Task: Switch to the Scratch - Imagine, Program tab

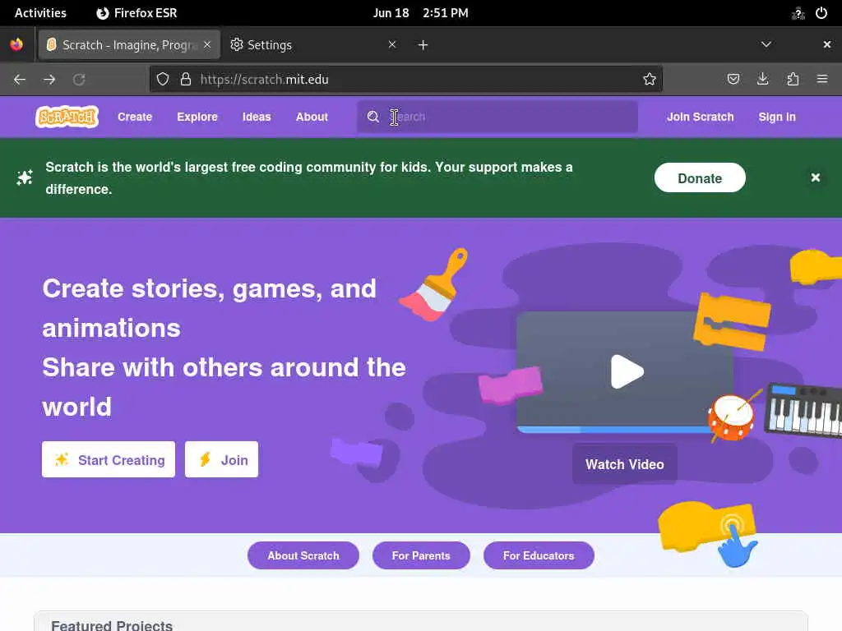Action: coord(129,44)
